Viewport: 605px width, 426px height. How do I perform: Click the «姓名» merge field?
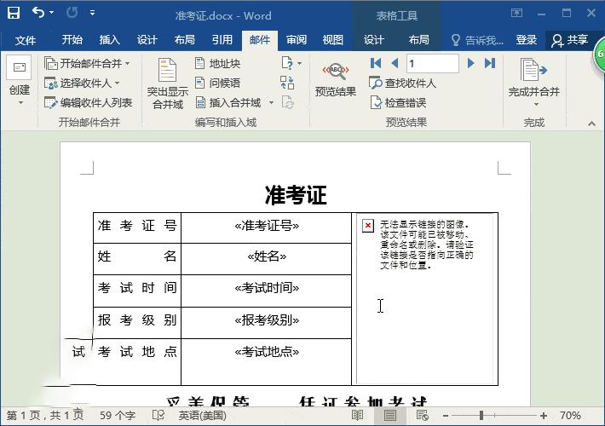click(x=267, y=256)
